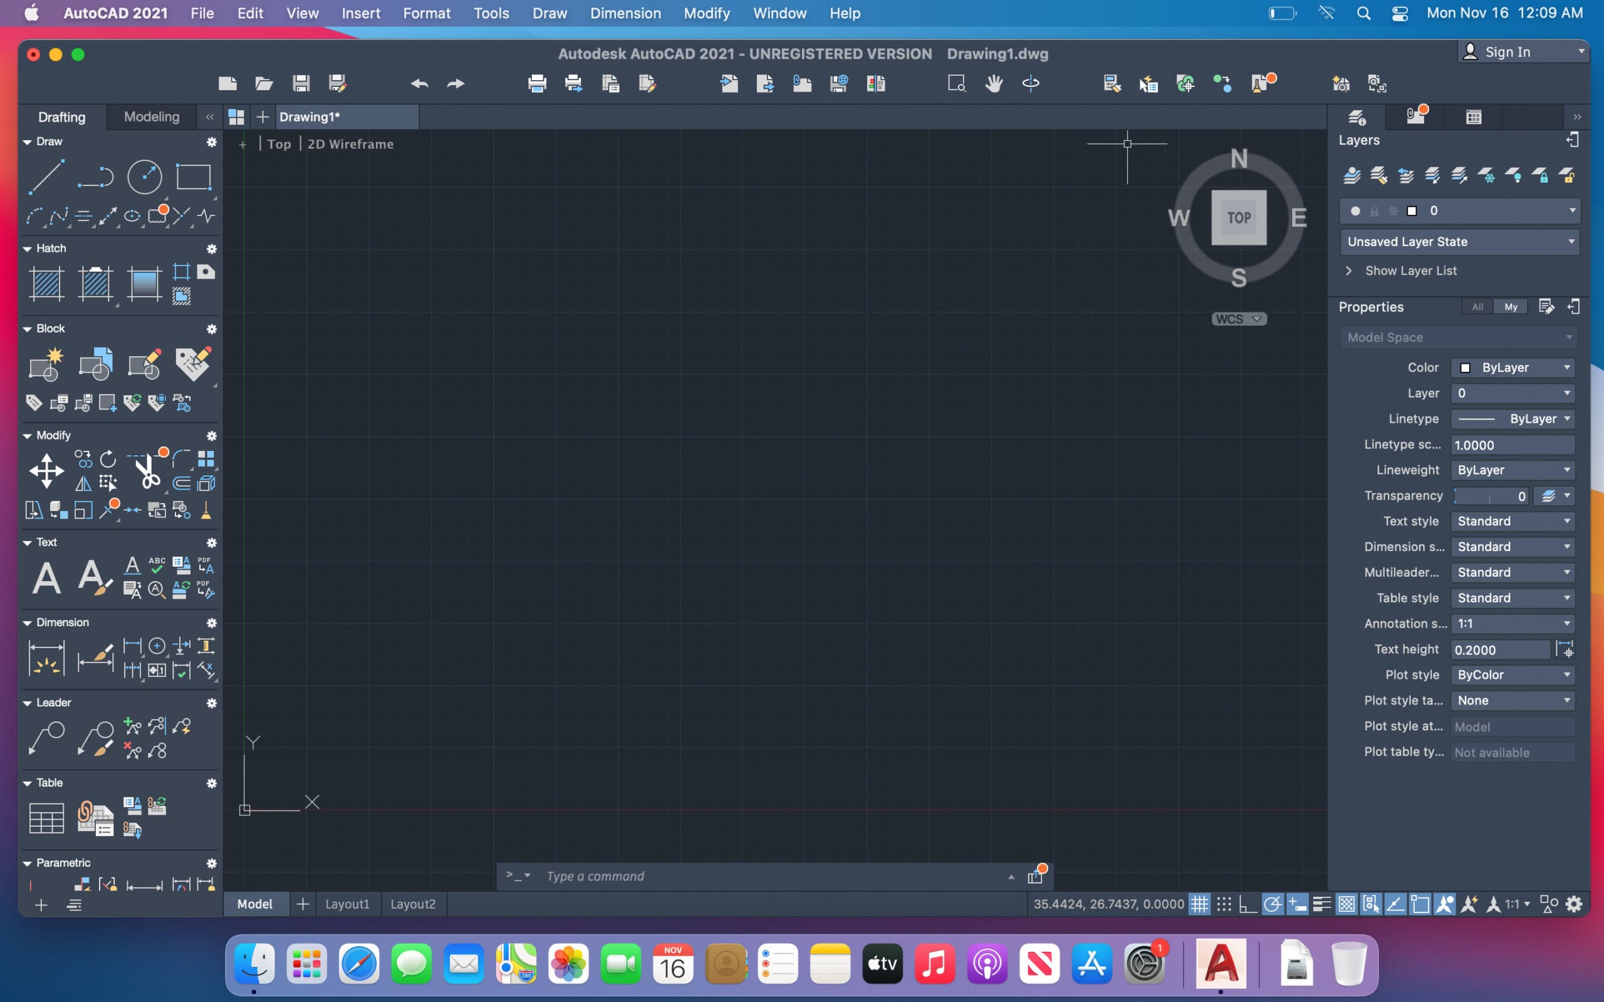This screenshot has width=1604, height=1002.
Task: Select the Line tool in Draw panel
Action: pos(45,175)
